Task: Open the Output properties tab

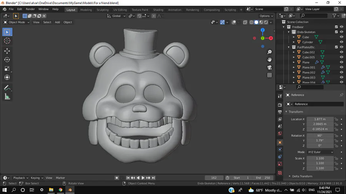Action: 280,112
